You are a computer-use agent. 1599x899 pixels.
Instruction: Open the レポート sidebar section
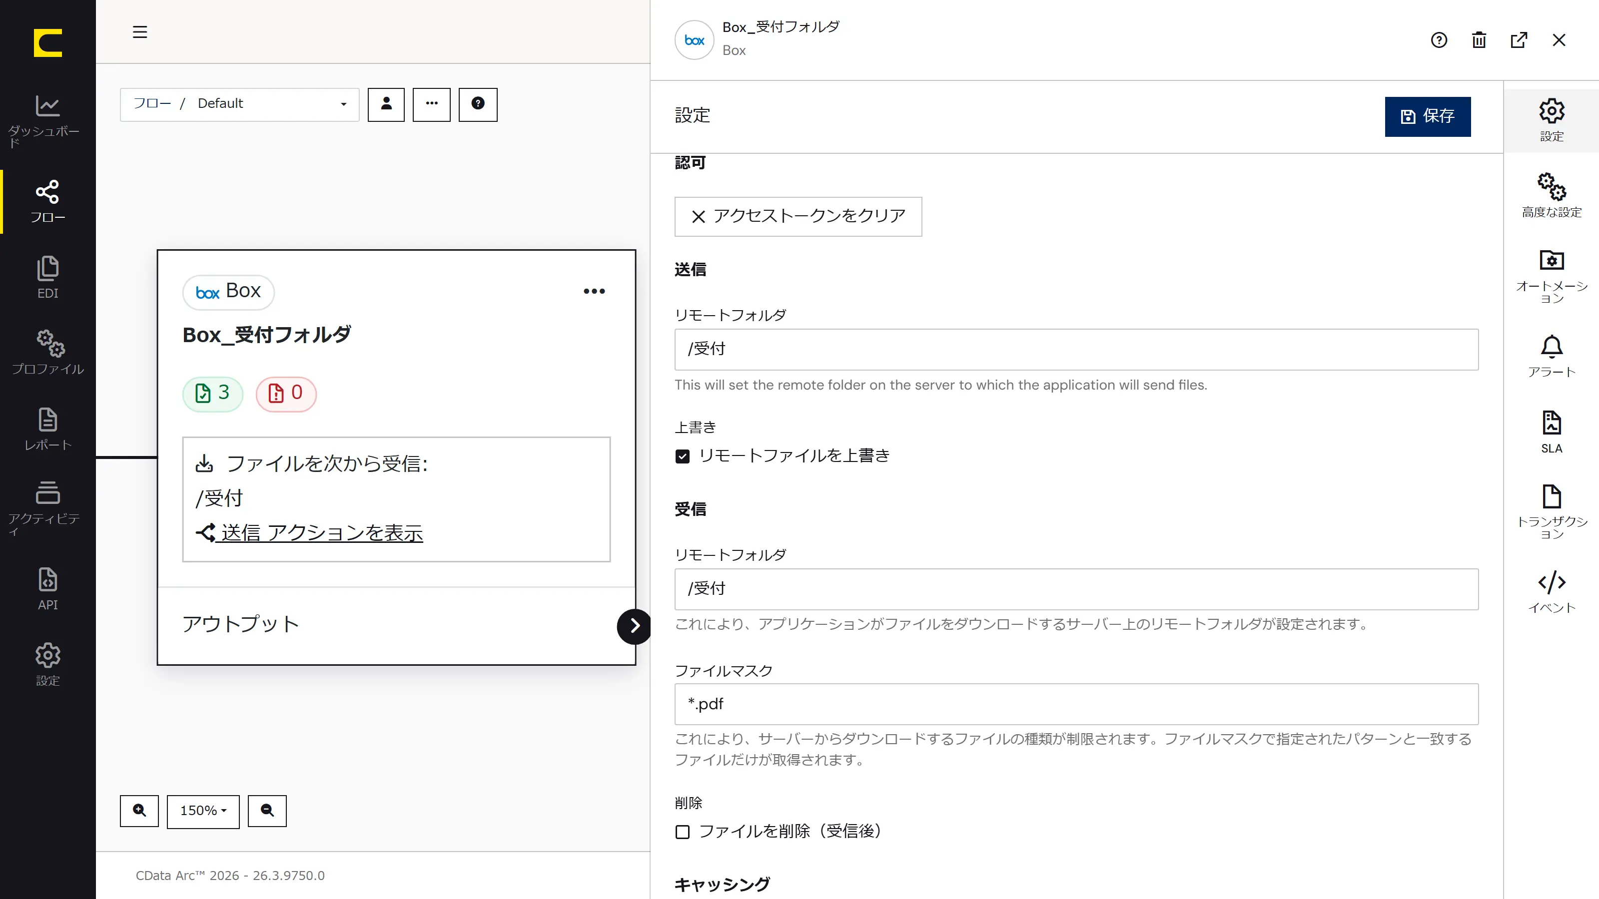48,429
